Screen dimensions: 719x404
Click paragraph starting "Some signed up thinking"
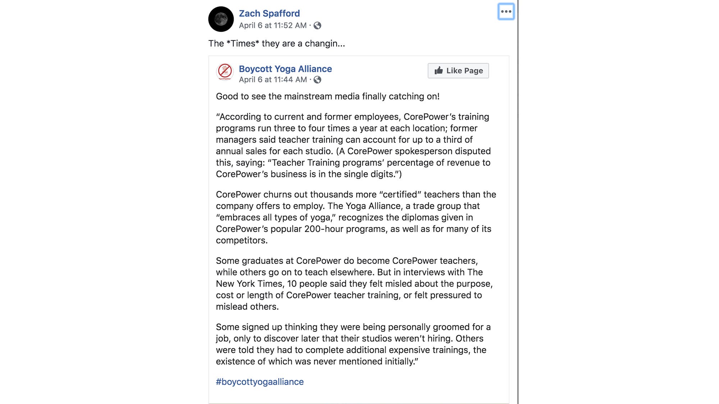point(353,344)
